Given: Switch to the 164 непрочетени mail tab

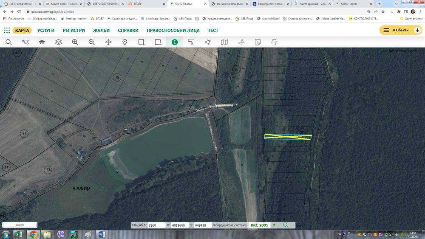Looking at the screenshot, I should coord(22,4).
